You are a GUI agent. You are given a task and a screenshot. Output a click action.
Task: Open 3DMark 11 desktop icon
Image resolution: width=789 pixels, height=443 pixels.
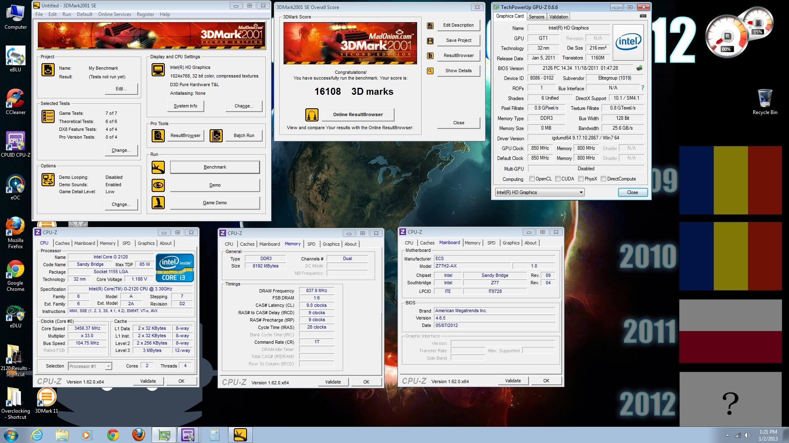point(46,401)
